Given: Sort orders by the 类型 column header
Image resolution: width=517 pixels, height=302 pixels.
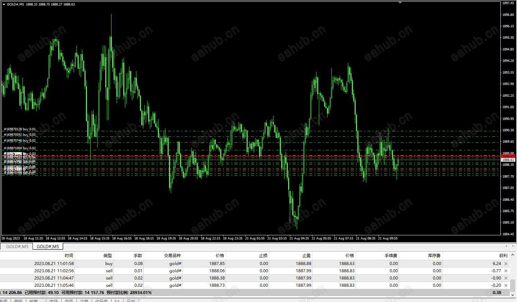Looking at the screenshot, I should (108, 256).
